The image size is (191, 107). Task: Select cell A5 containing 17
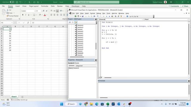coord(7,38)
